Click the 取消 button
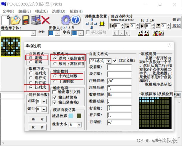Image resolution: width=182 pixels, height=146 pixels. tap(38, 127)
